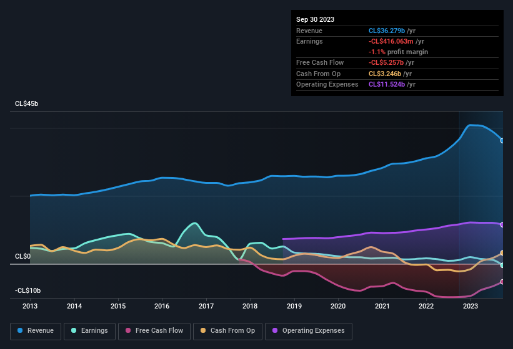Screen dimensions: 513x349
Task: Toggle the Cash From Op legend button
Action: 227,331
